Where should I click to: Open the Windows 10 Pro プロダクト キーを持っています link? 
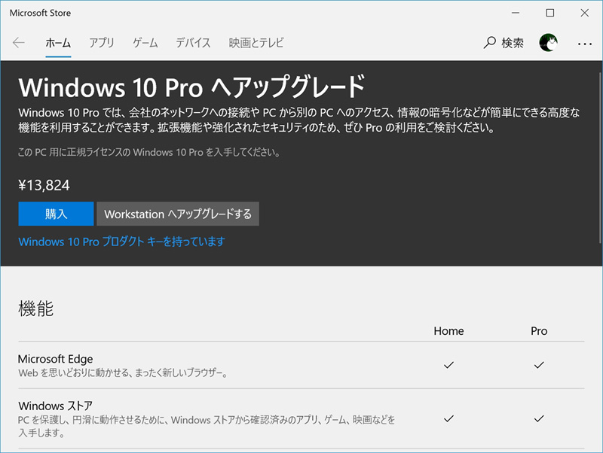tap(121, 242)
